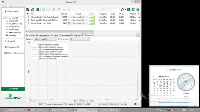The image size is (200, 112).
Task: Click the Remote device toolbar icon
Action: tap(133, 9)
